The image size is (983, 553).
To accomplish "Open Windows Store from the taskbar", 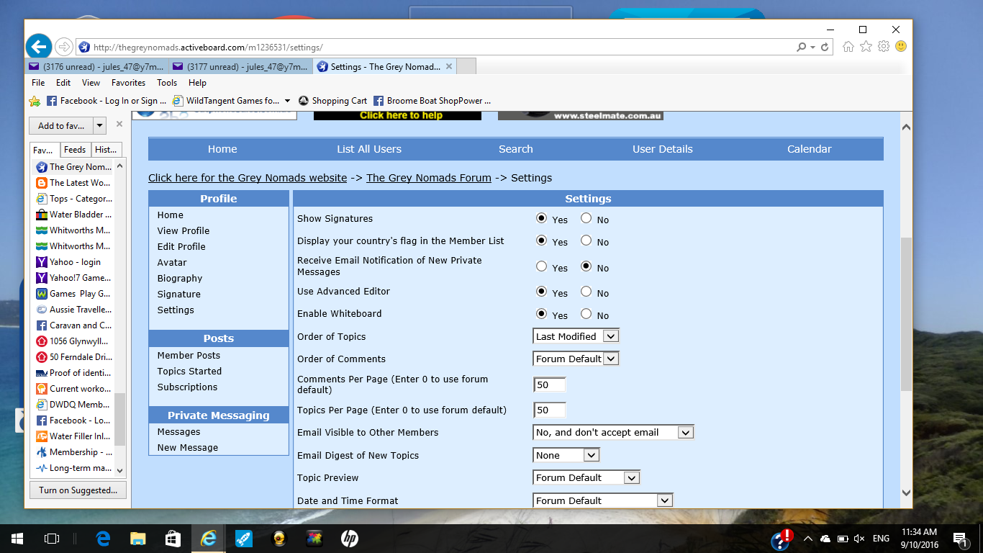I will [172, 538].
